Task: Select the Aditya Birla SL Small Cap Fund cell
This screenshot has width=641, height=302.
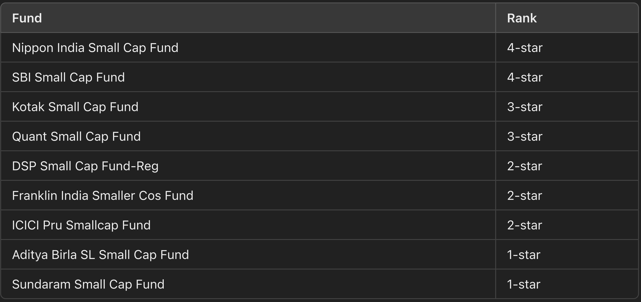Action: 101,254
